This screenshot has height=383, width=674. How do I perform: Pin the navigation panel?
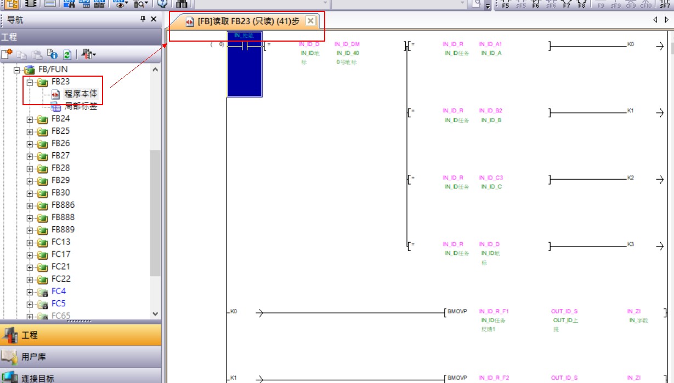143,19
